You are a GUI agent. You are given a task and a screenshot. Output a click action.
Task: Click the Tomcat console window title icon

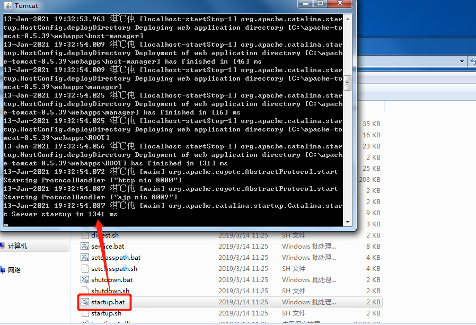pos(8,5)
